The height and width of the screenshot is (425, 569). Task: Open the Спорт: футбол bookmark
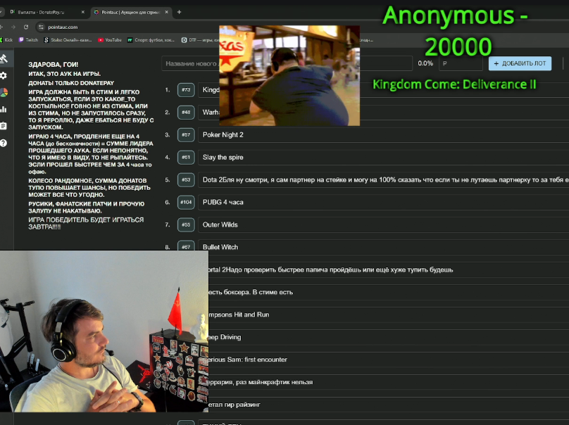(x=151, y=40)
